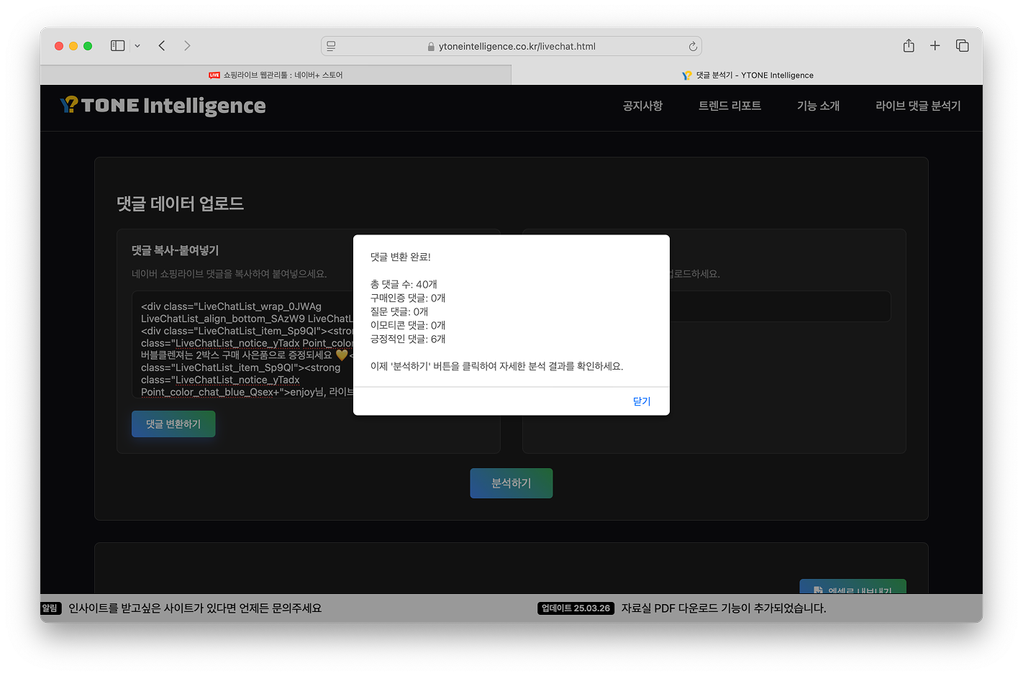This screenshot has height=676, width=1023.
Task: Click the 댓글 복사-붙여넣기 section title
Action: (175, 250)
